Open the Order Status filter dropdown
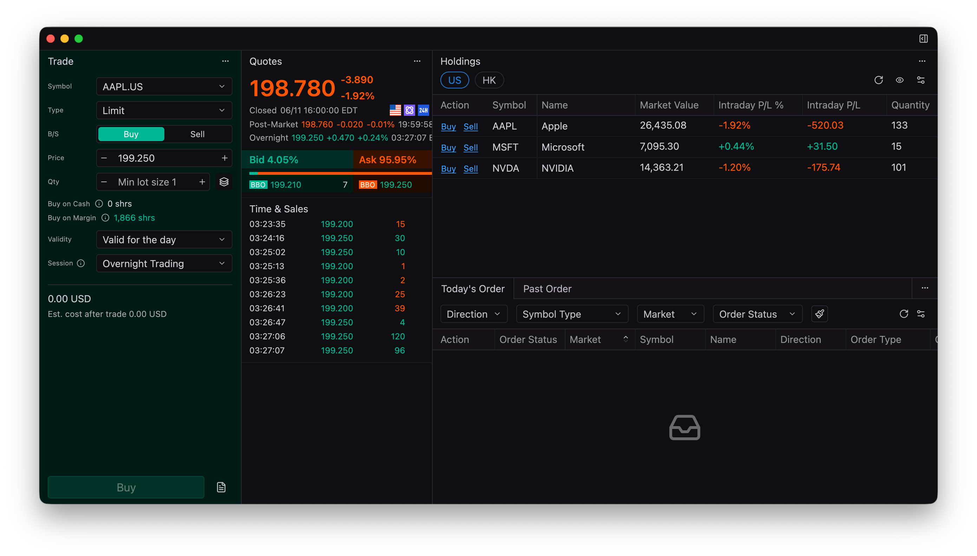Screen dimensions: 977x556 coord(757,314)
